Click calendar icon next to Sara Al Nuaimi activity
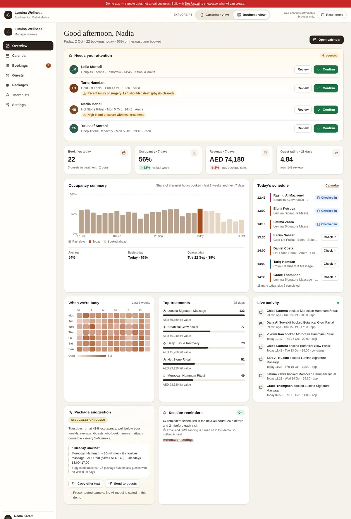 click(x=261, y=359)
